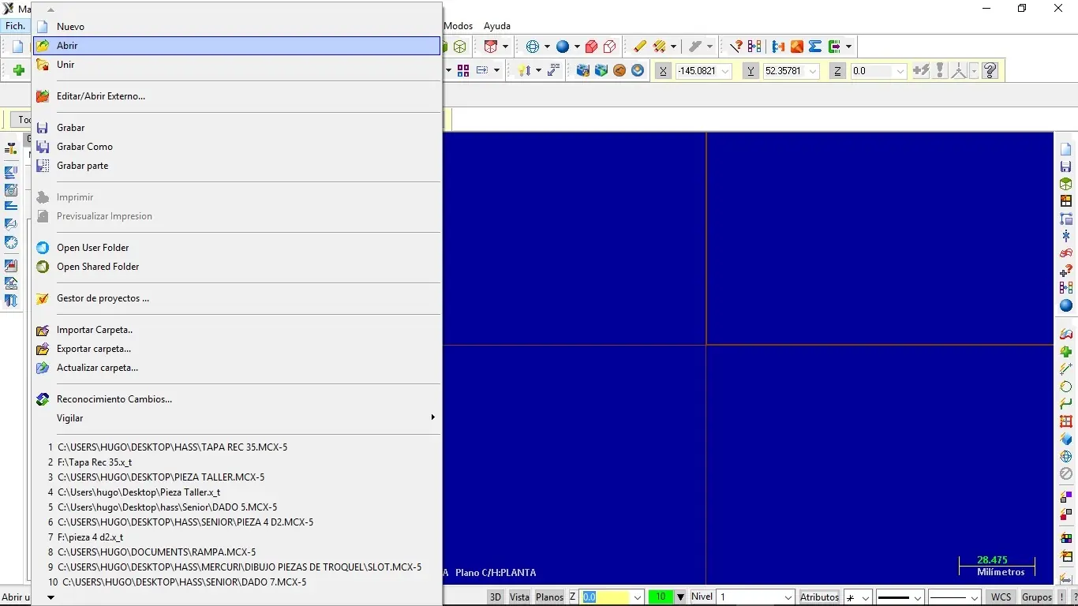Open the thick line style dropdown
Viewport: 1078px width, 606px height.
click(x=917, y=597)
